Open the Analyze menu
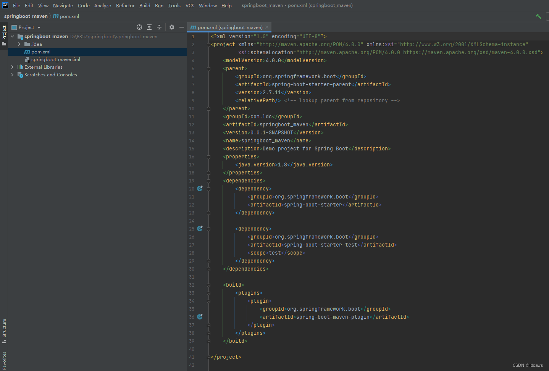 pyautogui.click(x=103, y=5)
